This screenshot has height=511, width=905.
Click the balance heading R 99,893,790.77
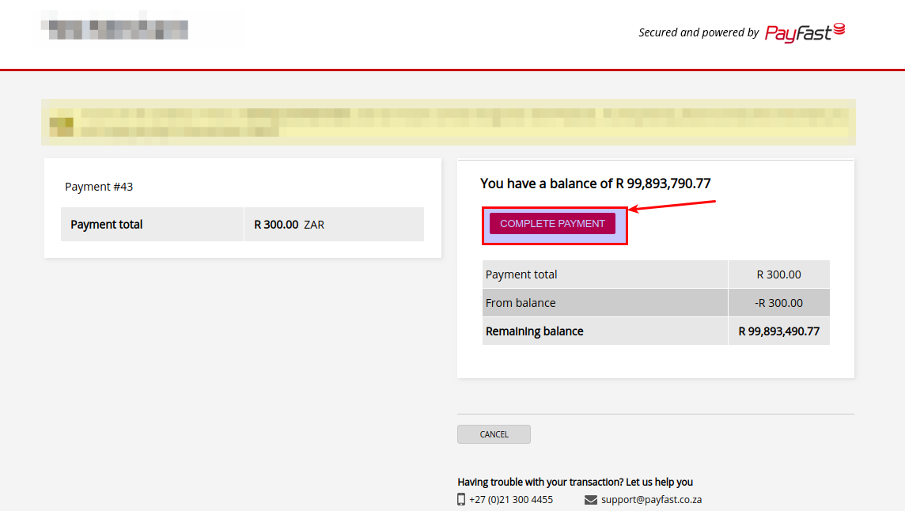595,184
